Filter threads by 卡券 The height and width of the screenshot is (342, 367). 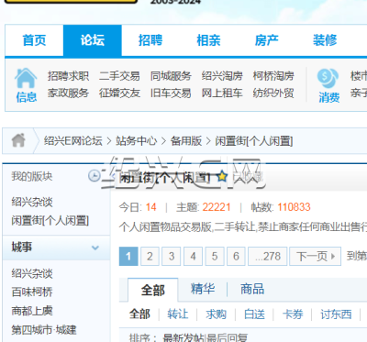coord(293,314)
